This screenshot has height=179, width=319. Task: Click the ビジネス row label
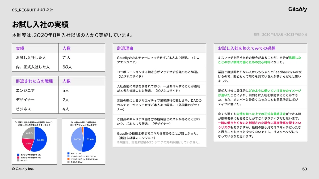point(23,109)
